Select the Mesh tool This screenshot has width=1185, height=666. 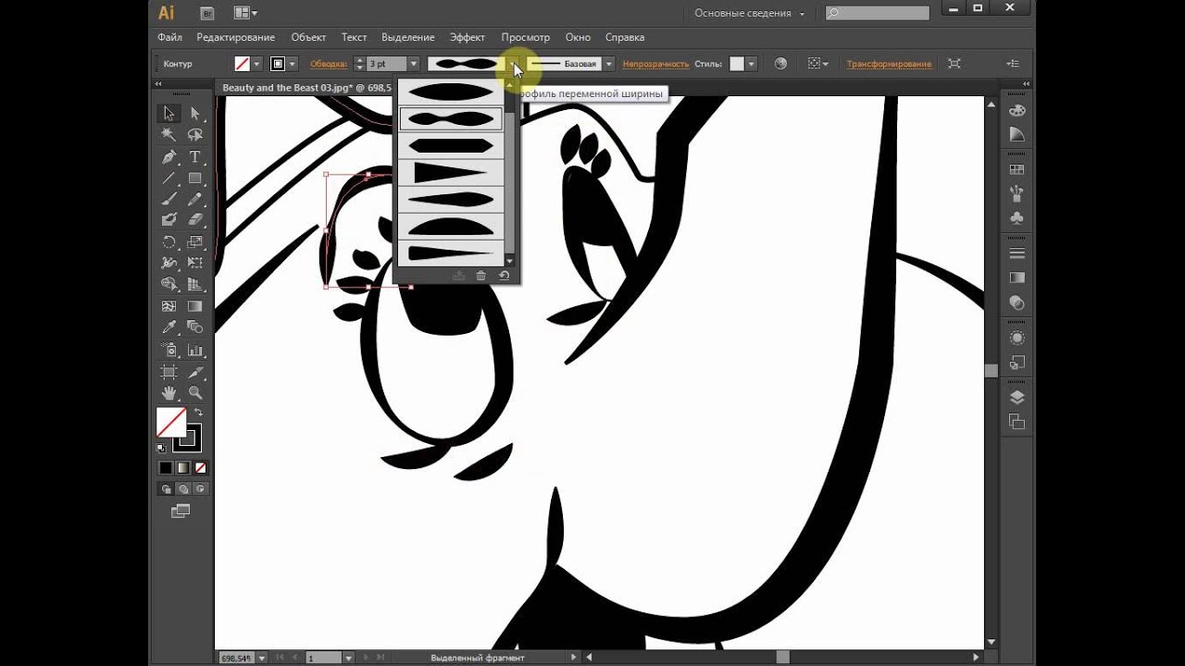(x=169, y=306)
